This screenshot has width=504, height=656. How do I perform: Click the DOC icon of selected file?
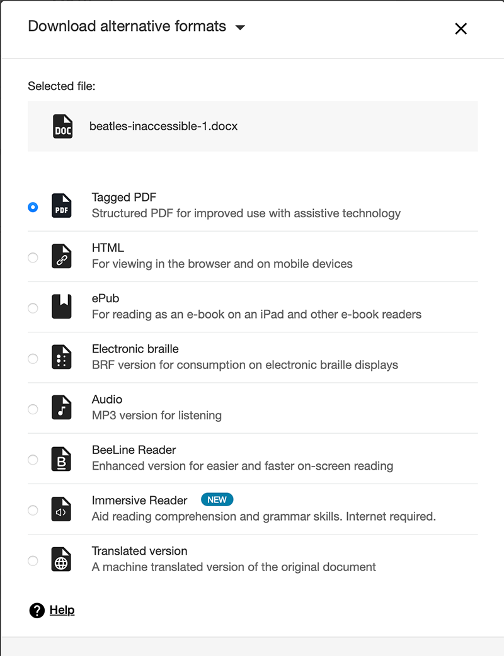(x=62, y=127)
